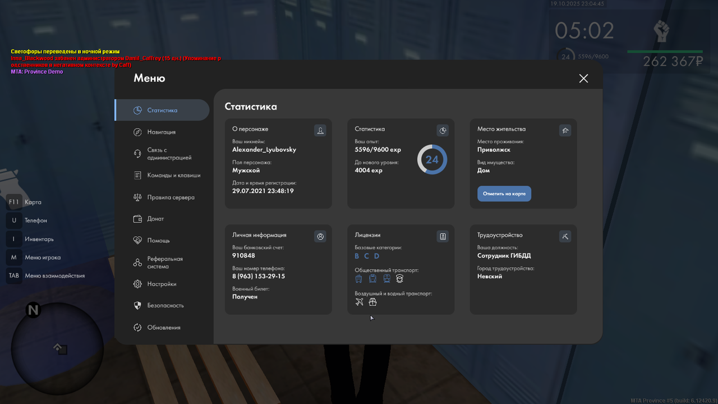Click the tram license icon
This screenshot has height=404, width=718.
point(386,279)
